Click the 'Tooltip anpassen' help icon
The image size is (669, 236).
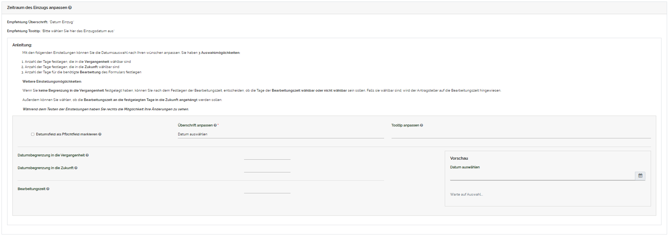pos(422,125)
